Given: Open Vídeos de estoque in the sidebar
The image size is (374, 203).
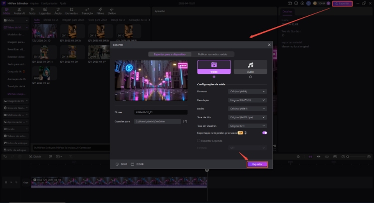Looking at the screenshot, I should [16, 136].
